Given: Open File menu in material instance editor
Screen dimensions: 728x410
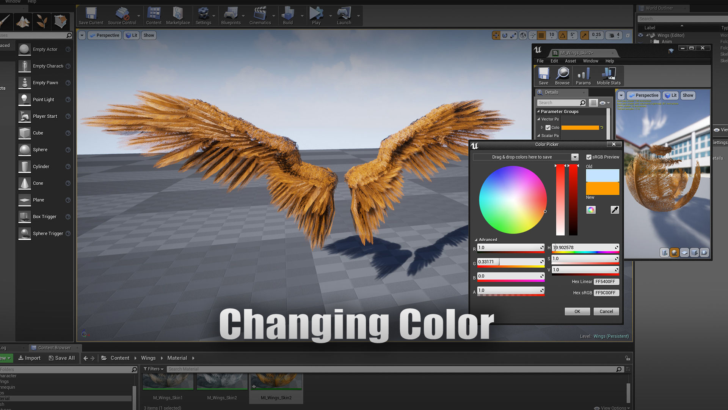Looking at the screenshot, I should [540, 61].
